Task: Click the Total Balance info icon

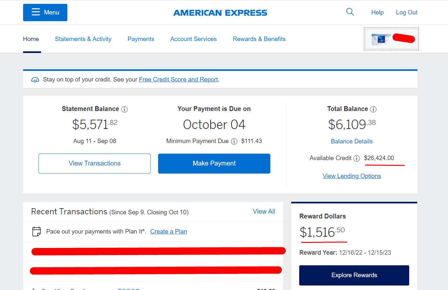Action: click(373, 109)
